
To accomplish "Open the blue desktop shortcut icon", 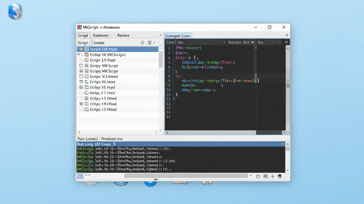I will coord(15,11).
